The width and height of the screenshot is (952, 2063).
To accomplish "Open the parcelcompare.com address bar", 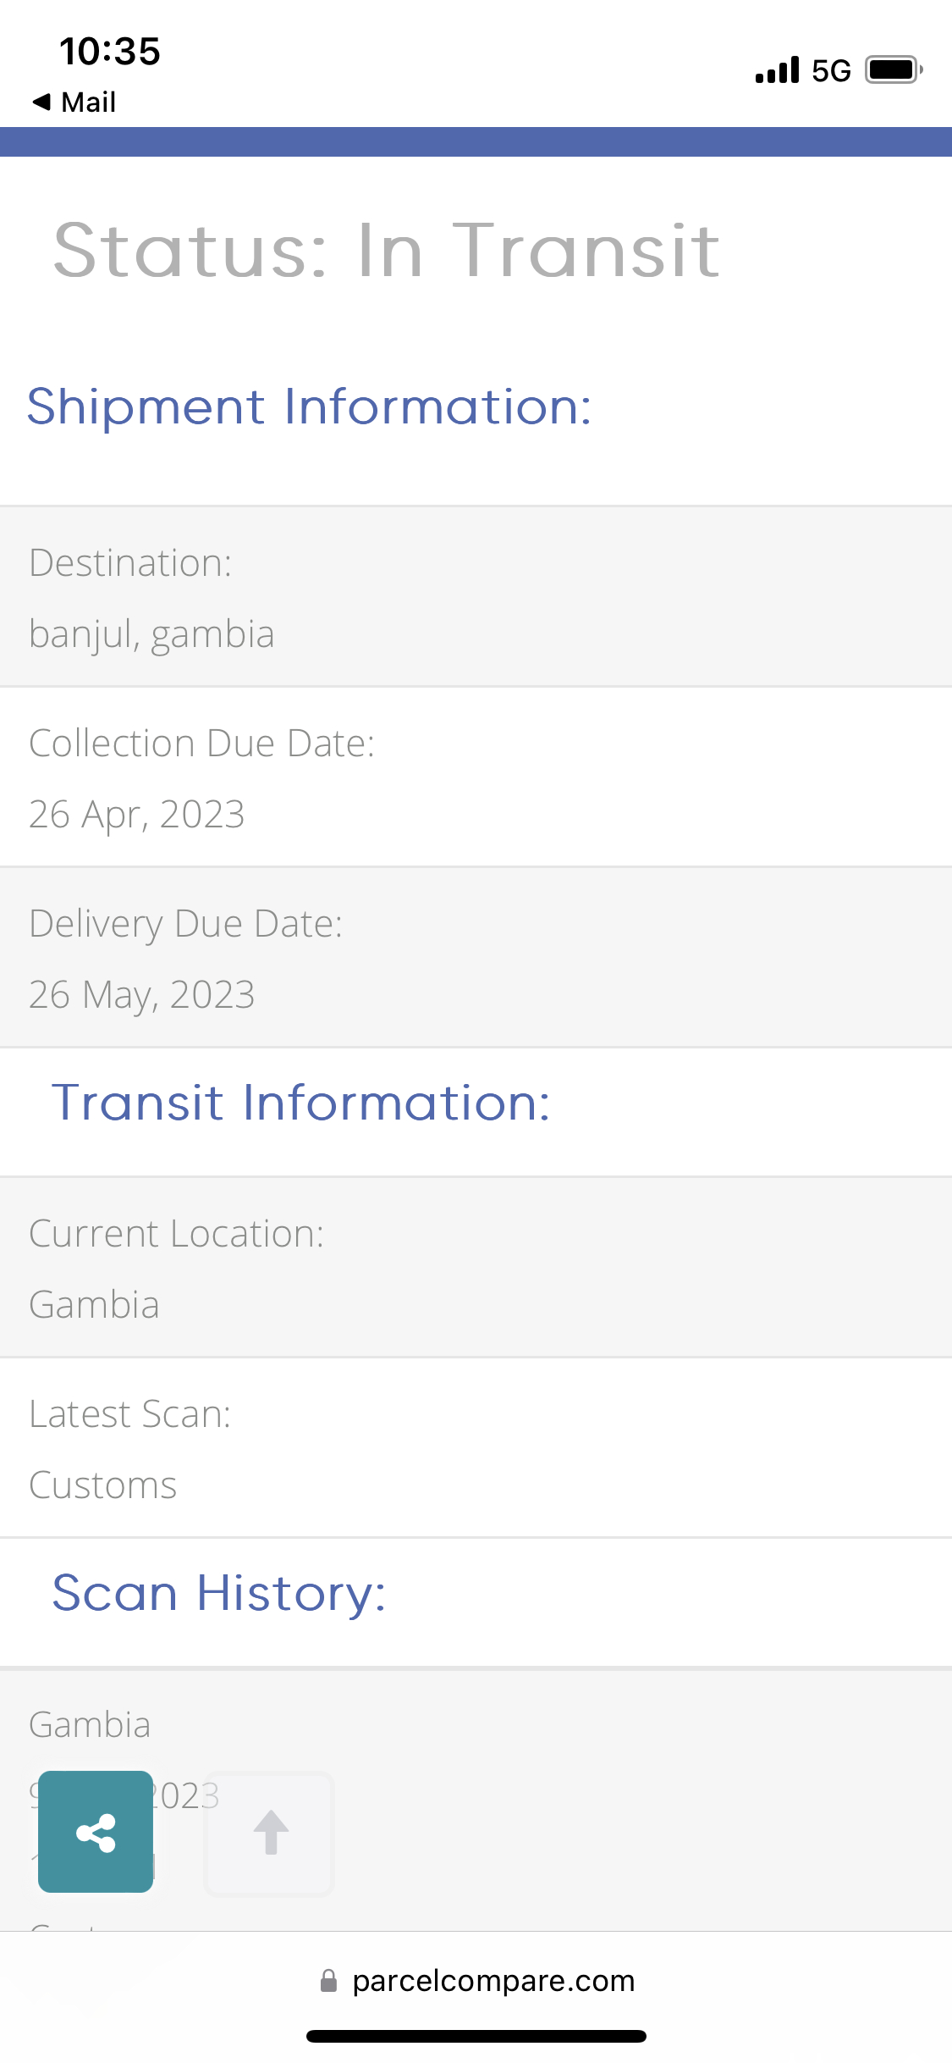I will coord(493,1981).
